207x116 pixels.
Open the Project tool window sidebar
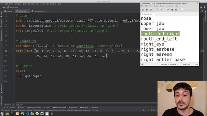point(1,14)
